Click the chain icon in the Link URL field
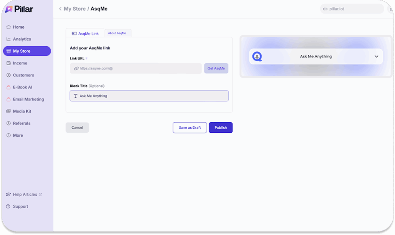 [x=76, y=68]
